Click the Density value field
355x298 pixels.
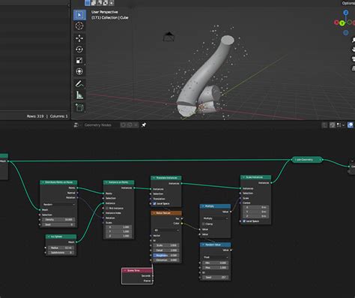click(58, 219)
